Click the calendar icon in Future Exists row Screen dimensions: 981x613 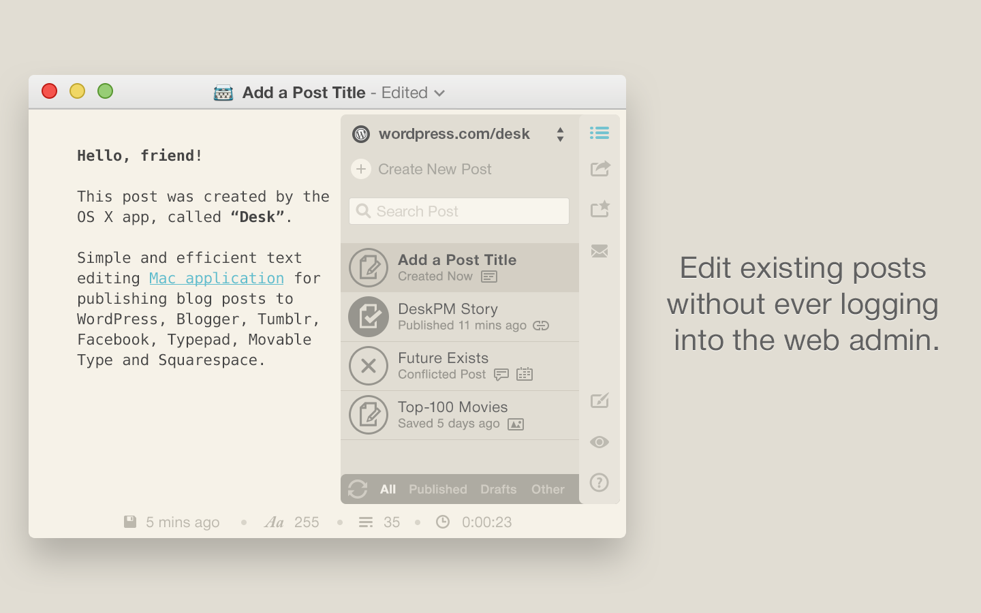point(525,374)
